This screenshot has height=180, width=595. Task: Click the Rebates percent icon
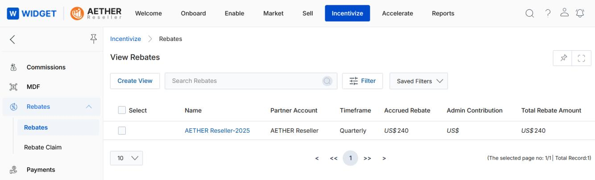13,106
